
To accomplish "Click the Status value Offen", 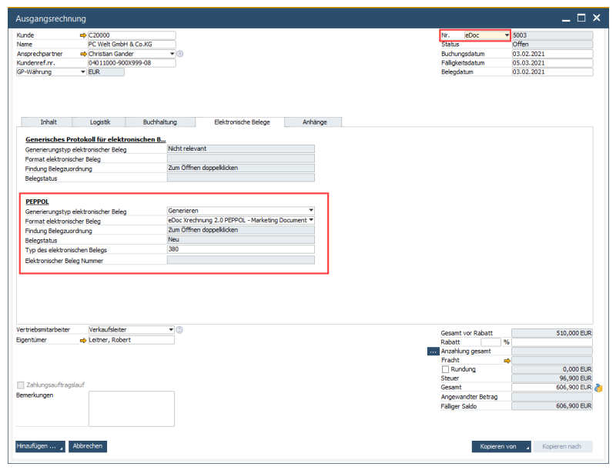I will [x=552, y=45].
